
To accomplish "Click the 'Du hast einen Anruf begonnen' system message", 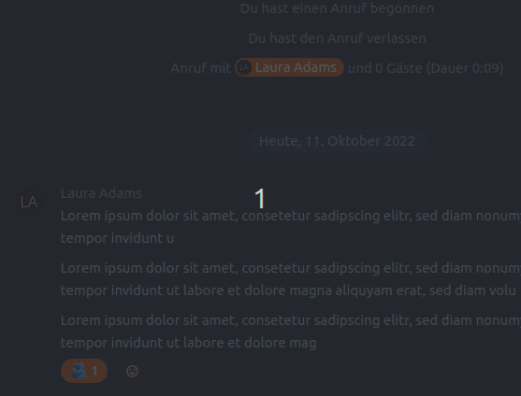I will click(x=337, y=8).
